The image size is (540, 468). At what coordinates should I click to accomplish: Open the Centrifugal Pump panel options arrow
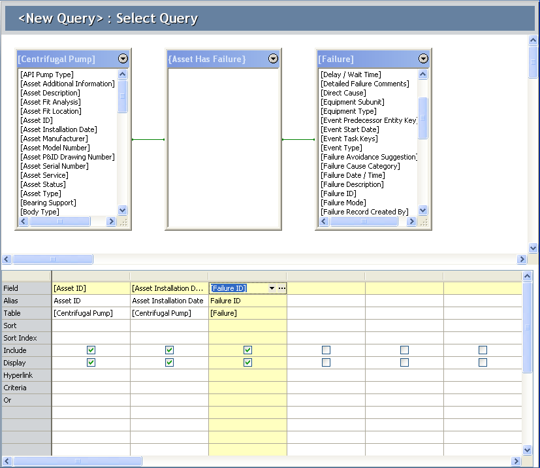123,59
